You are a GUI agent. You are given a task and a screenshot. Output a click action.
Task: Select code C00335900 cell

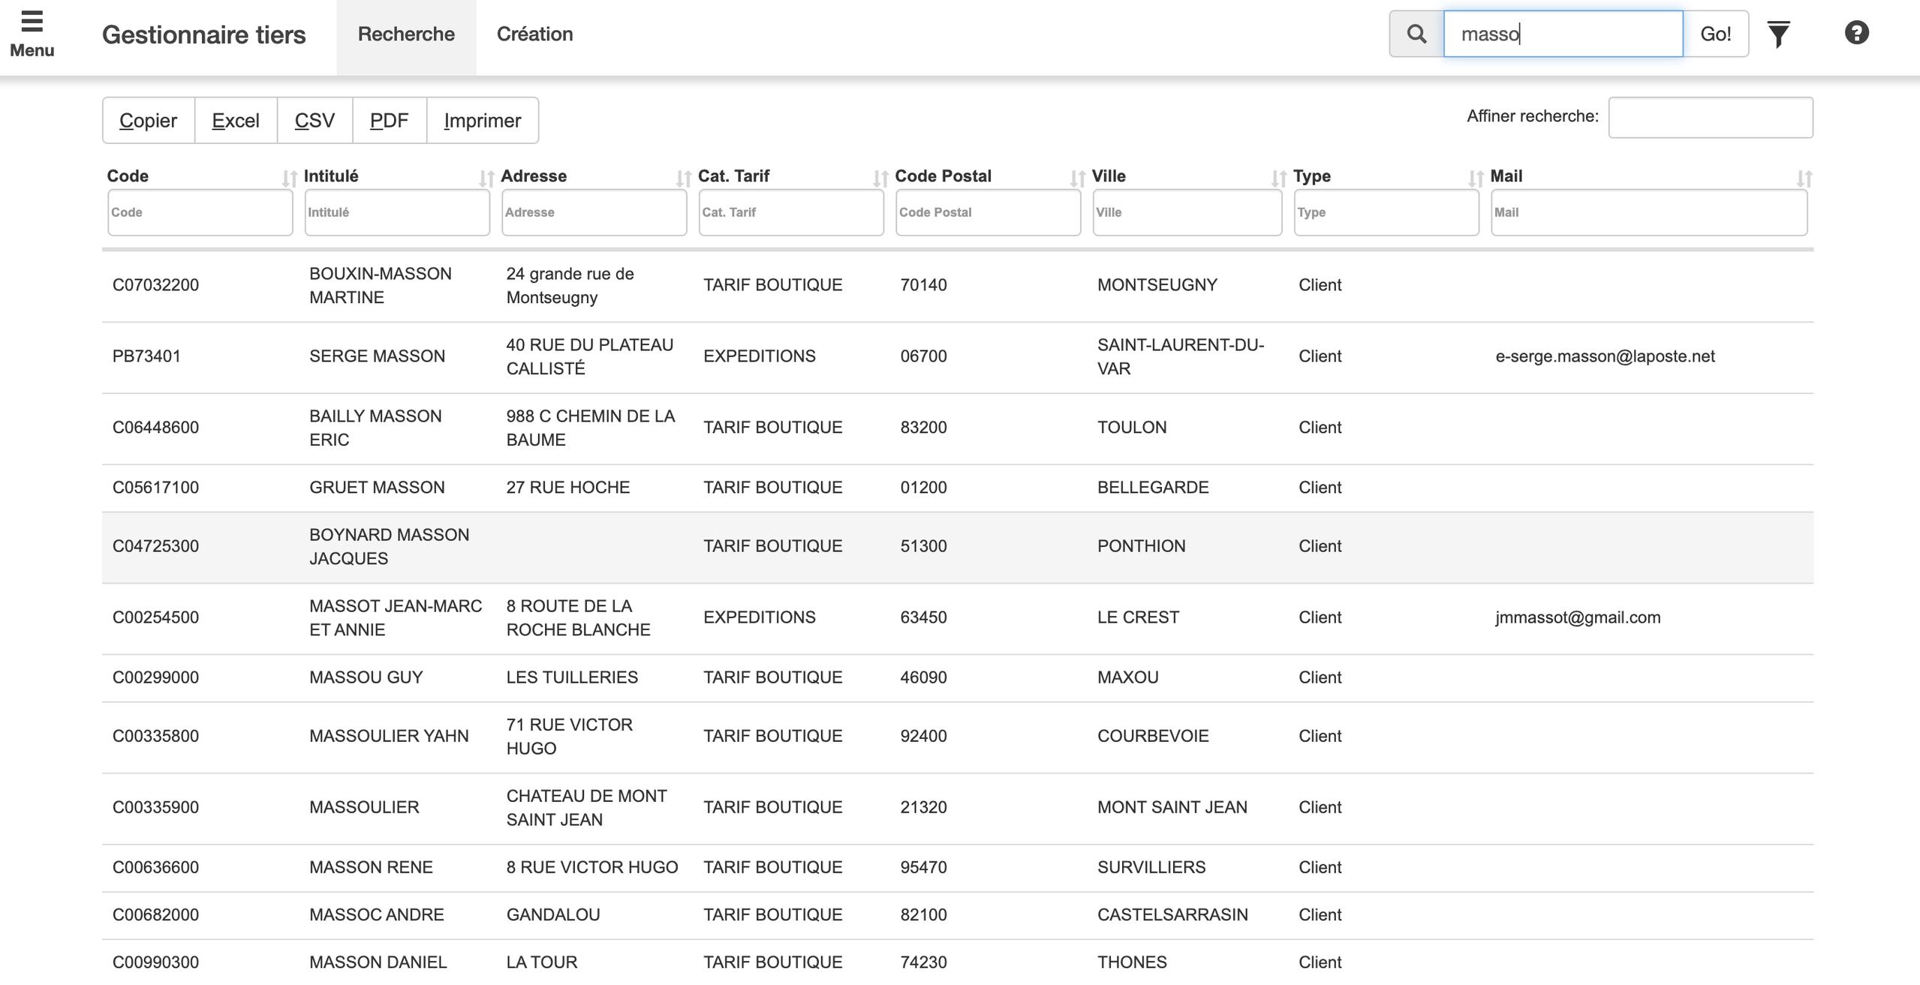coord(155,807)
